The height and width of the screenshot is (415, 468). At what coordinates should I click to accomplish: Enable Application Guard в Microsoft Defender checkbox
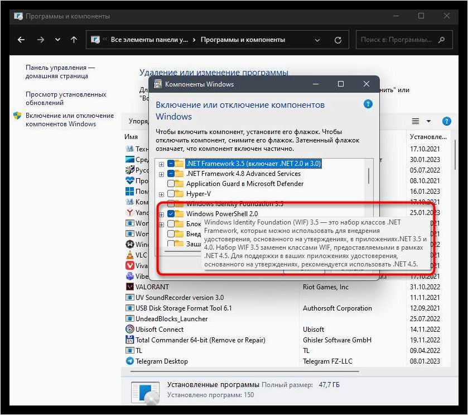coord(171,184)
